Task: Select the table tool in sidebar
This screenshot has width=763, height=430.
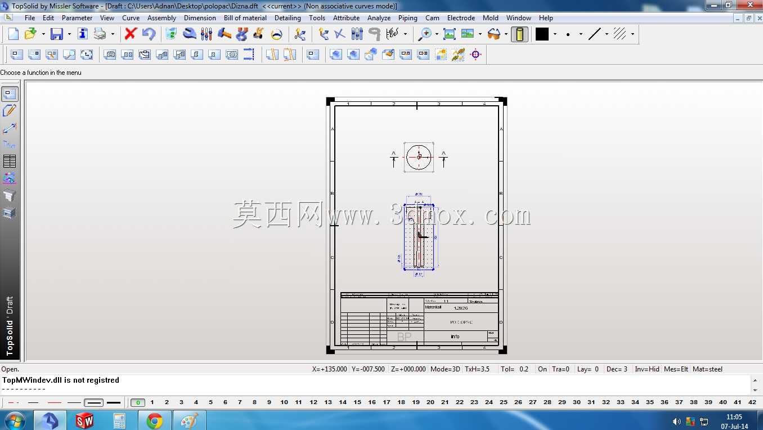Action: pyautogui.click(x=10, y=162)
